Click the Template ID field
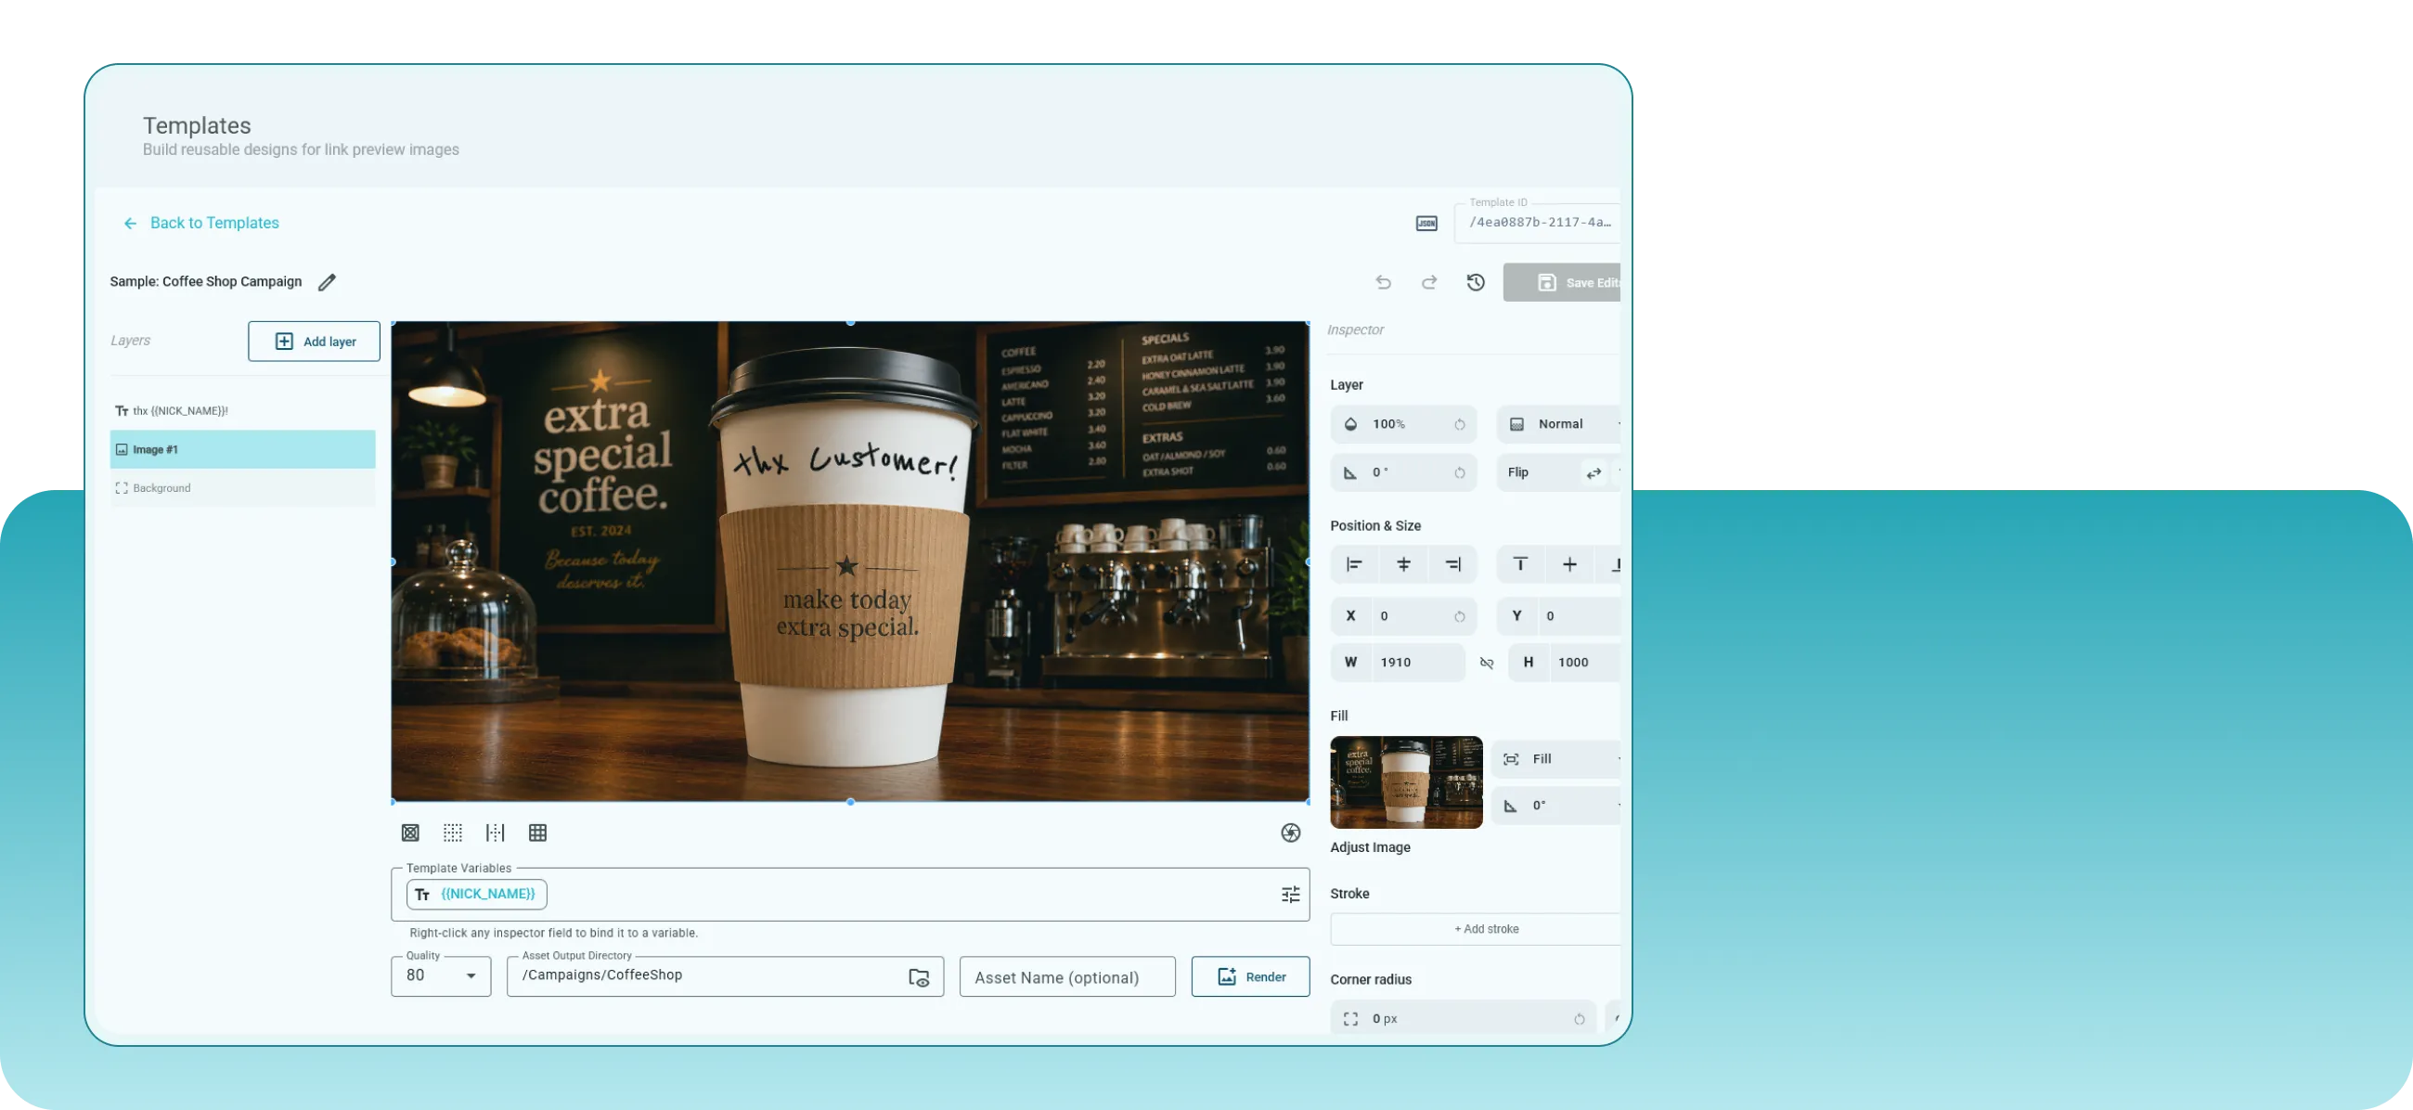Viewport: 2413px width, 1110px height. tap(1537, 223)
